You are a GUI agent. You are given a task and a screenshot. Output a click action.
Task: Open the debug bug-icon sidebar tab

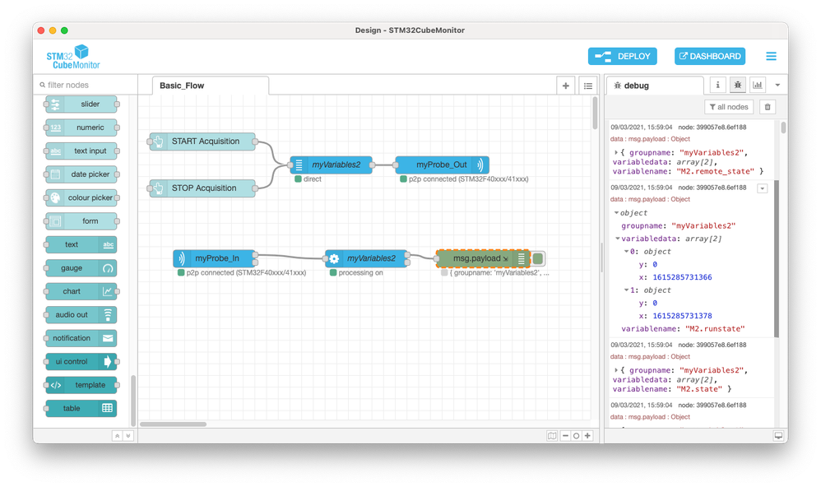pos(737,85)
